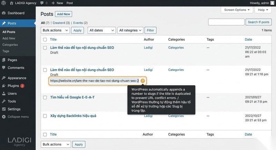Open the All dates dropdown

(x=102, y=30)
